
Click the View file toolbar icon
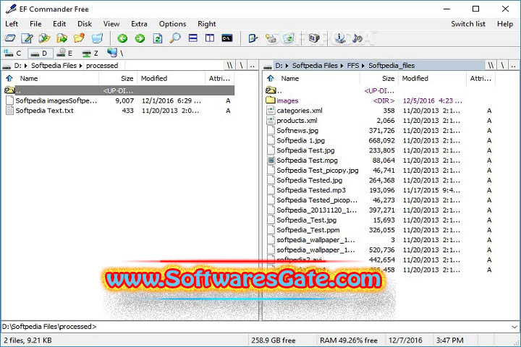click(x=10, y=38)
